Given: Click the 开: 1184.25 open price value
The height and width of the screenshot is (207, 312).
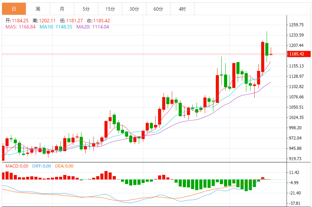Looking at the screenshot, I should [17, 21].
